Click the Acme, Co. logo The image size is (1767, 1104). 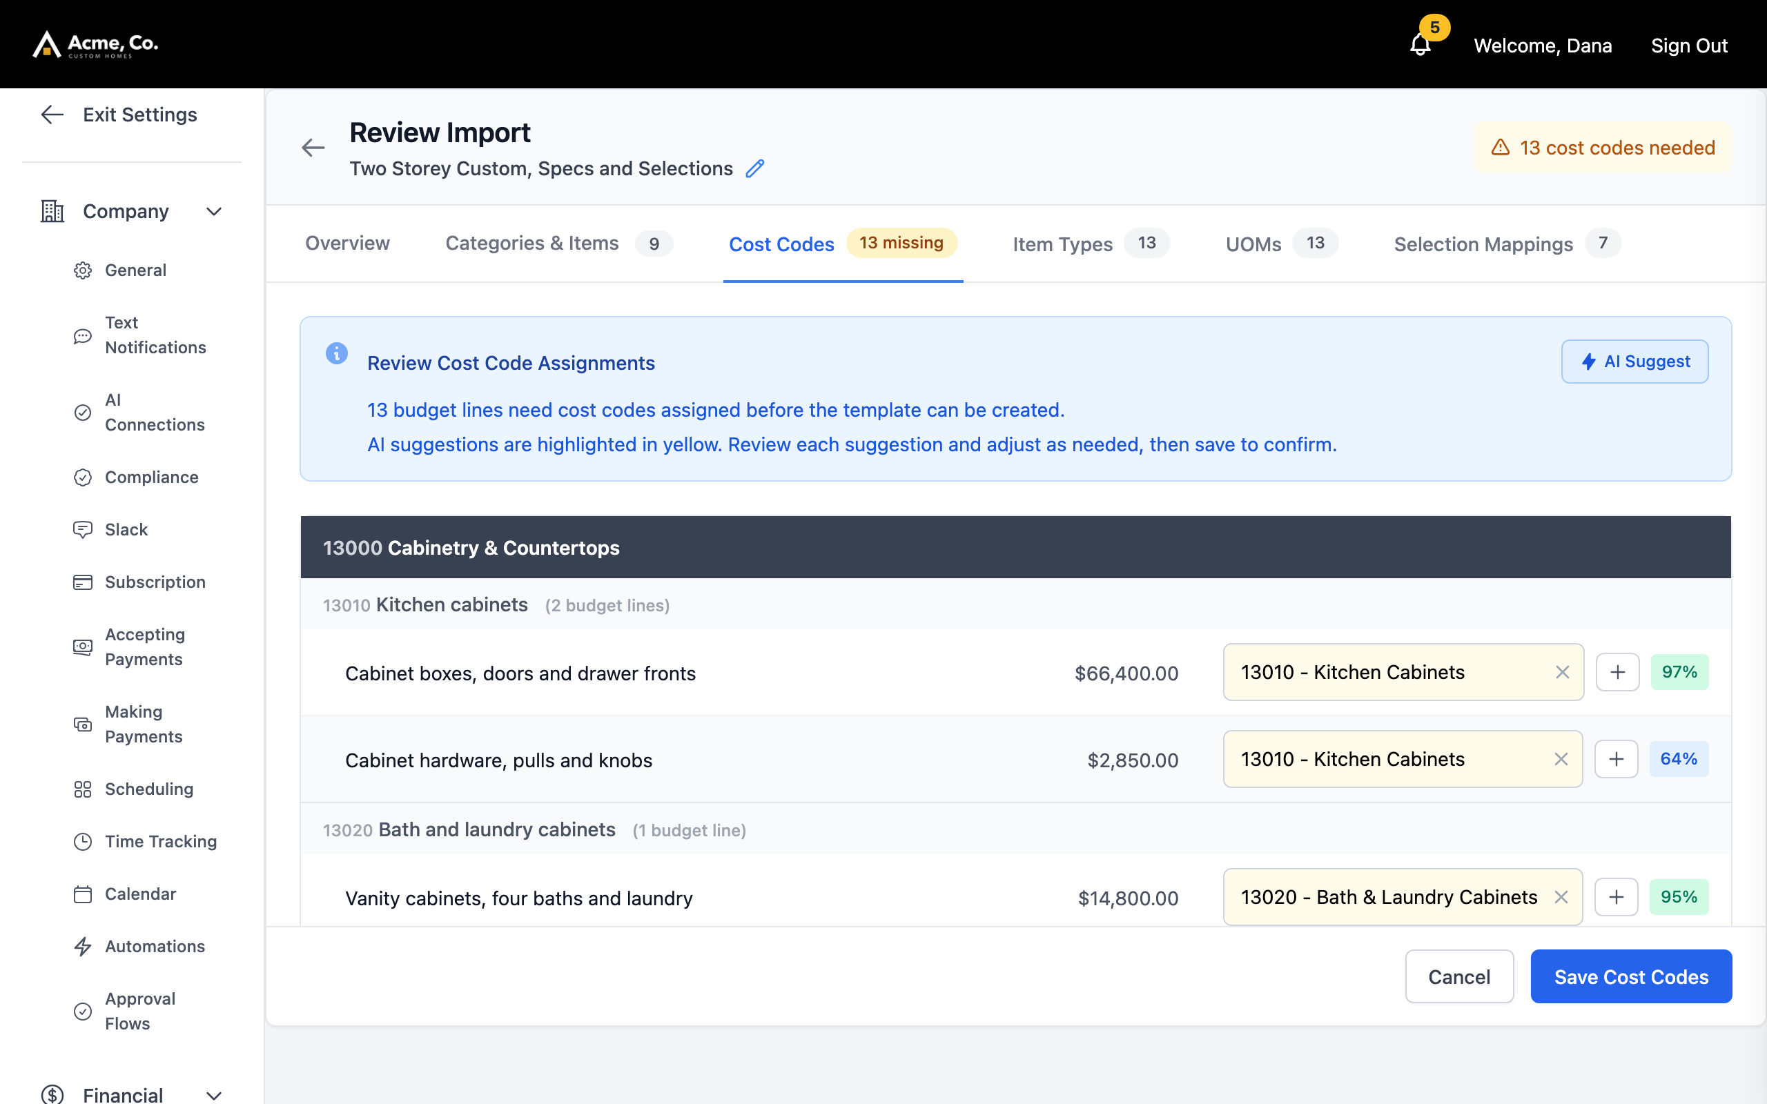coord(95,45)
